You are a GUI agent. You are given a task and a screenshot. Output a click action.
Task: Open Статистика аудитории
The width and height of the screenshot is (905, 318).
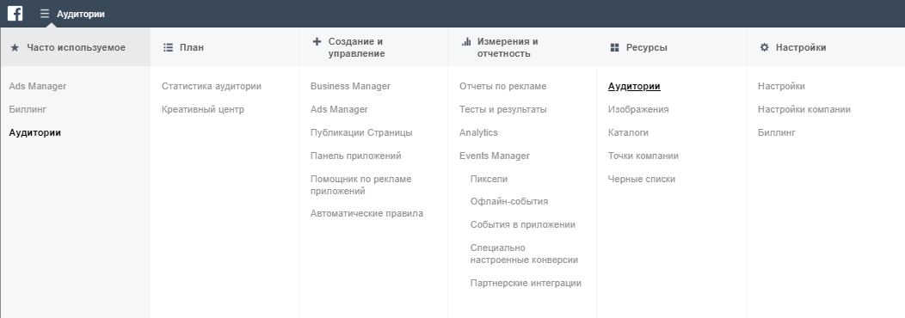pos(212,87)
